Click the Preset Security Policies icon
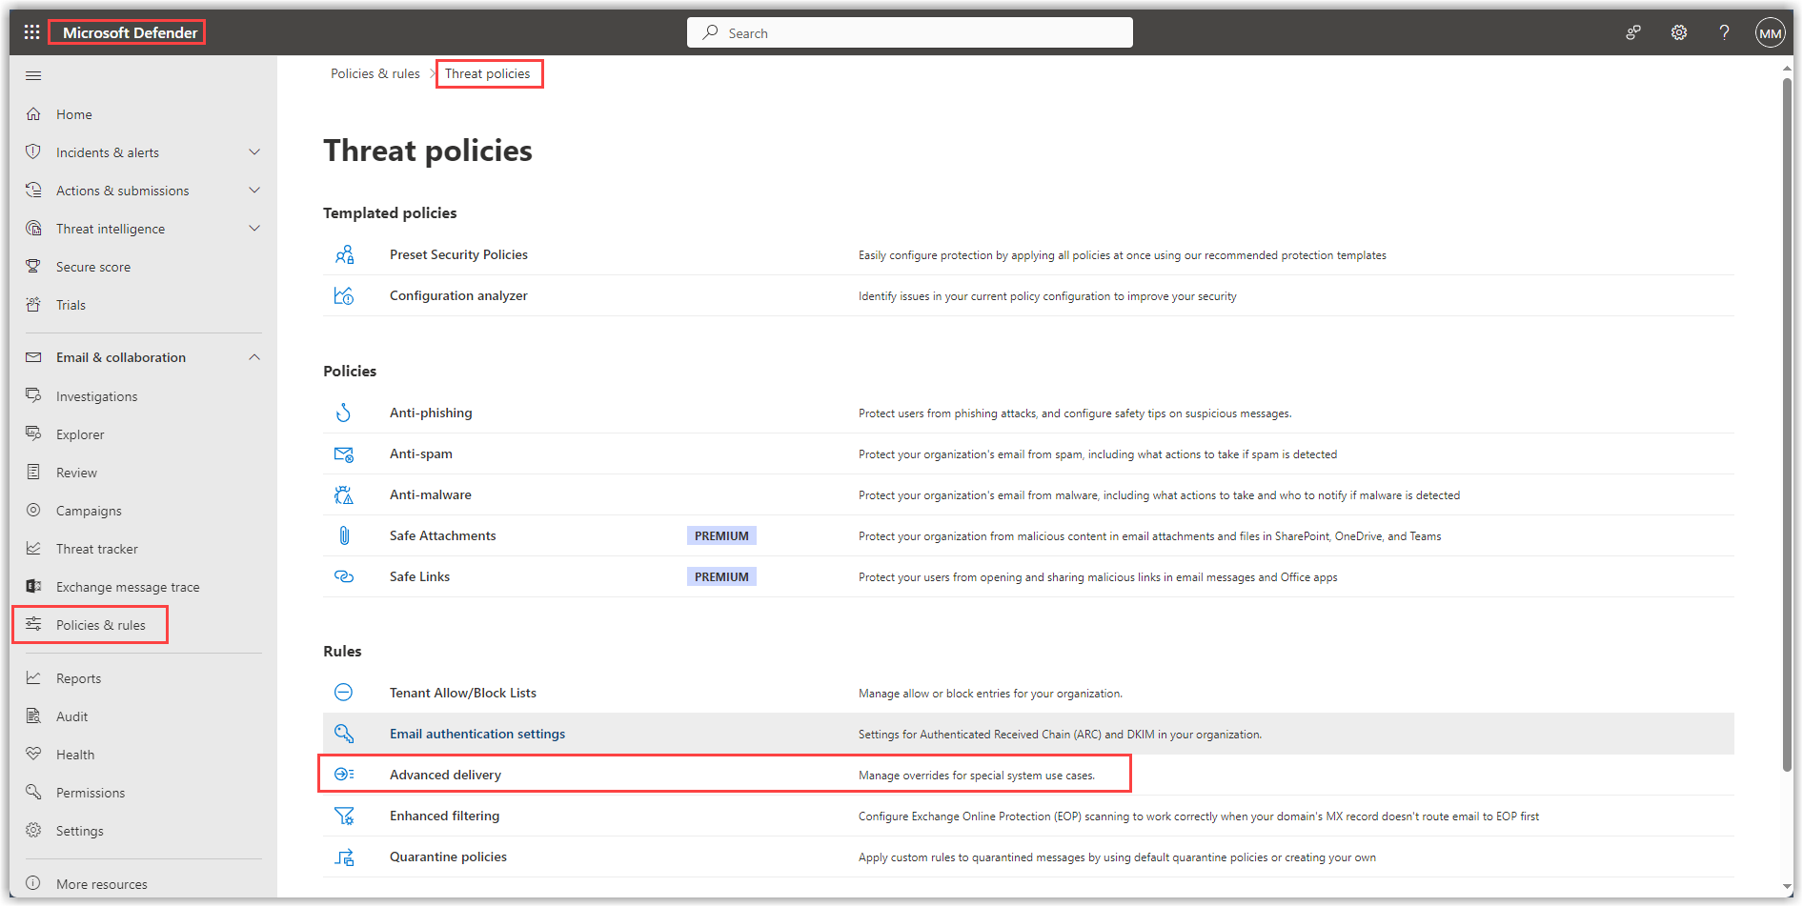Screen dimensions: 1803x907 [344, 254]
